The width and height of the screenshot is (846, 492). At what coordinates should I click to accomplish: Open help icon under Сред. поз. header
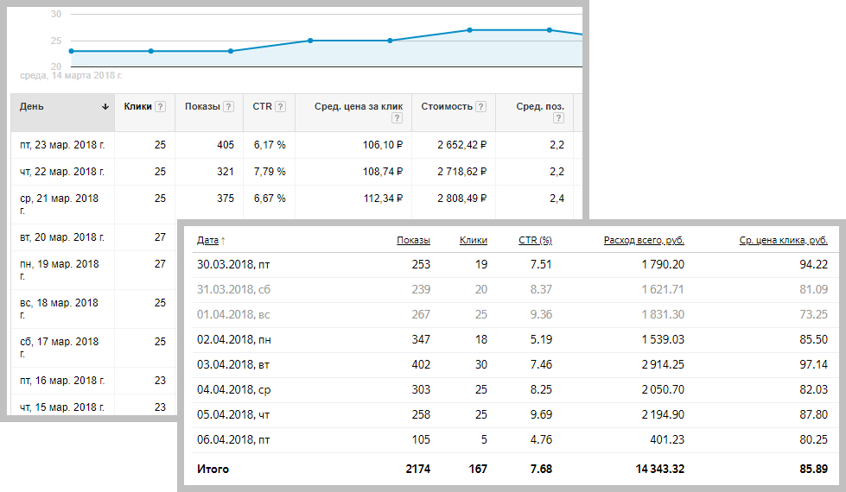click(559, 120)
